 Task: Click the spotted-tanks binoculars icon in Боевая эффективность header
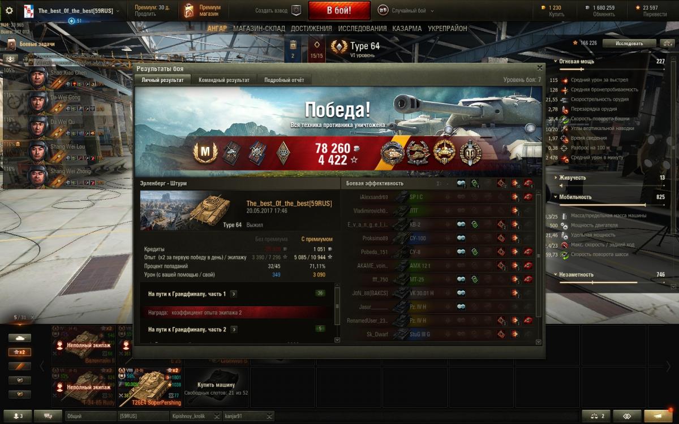pos(461,183)
